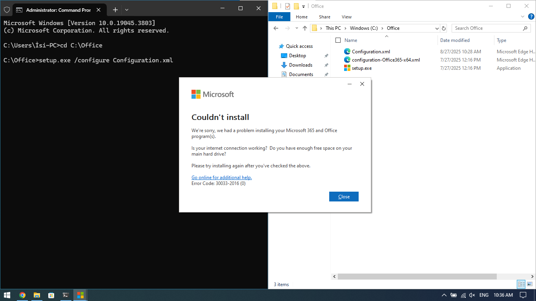The height and width of the screenshot is (301, 536).
Task: Open the Home ribbon tab
Action: coord(302,17)
